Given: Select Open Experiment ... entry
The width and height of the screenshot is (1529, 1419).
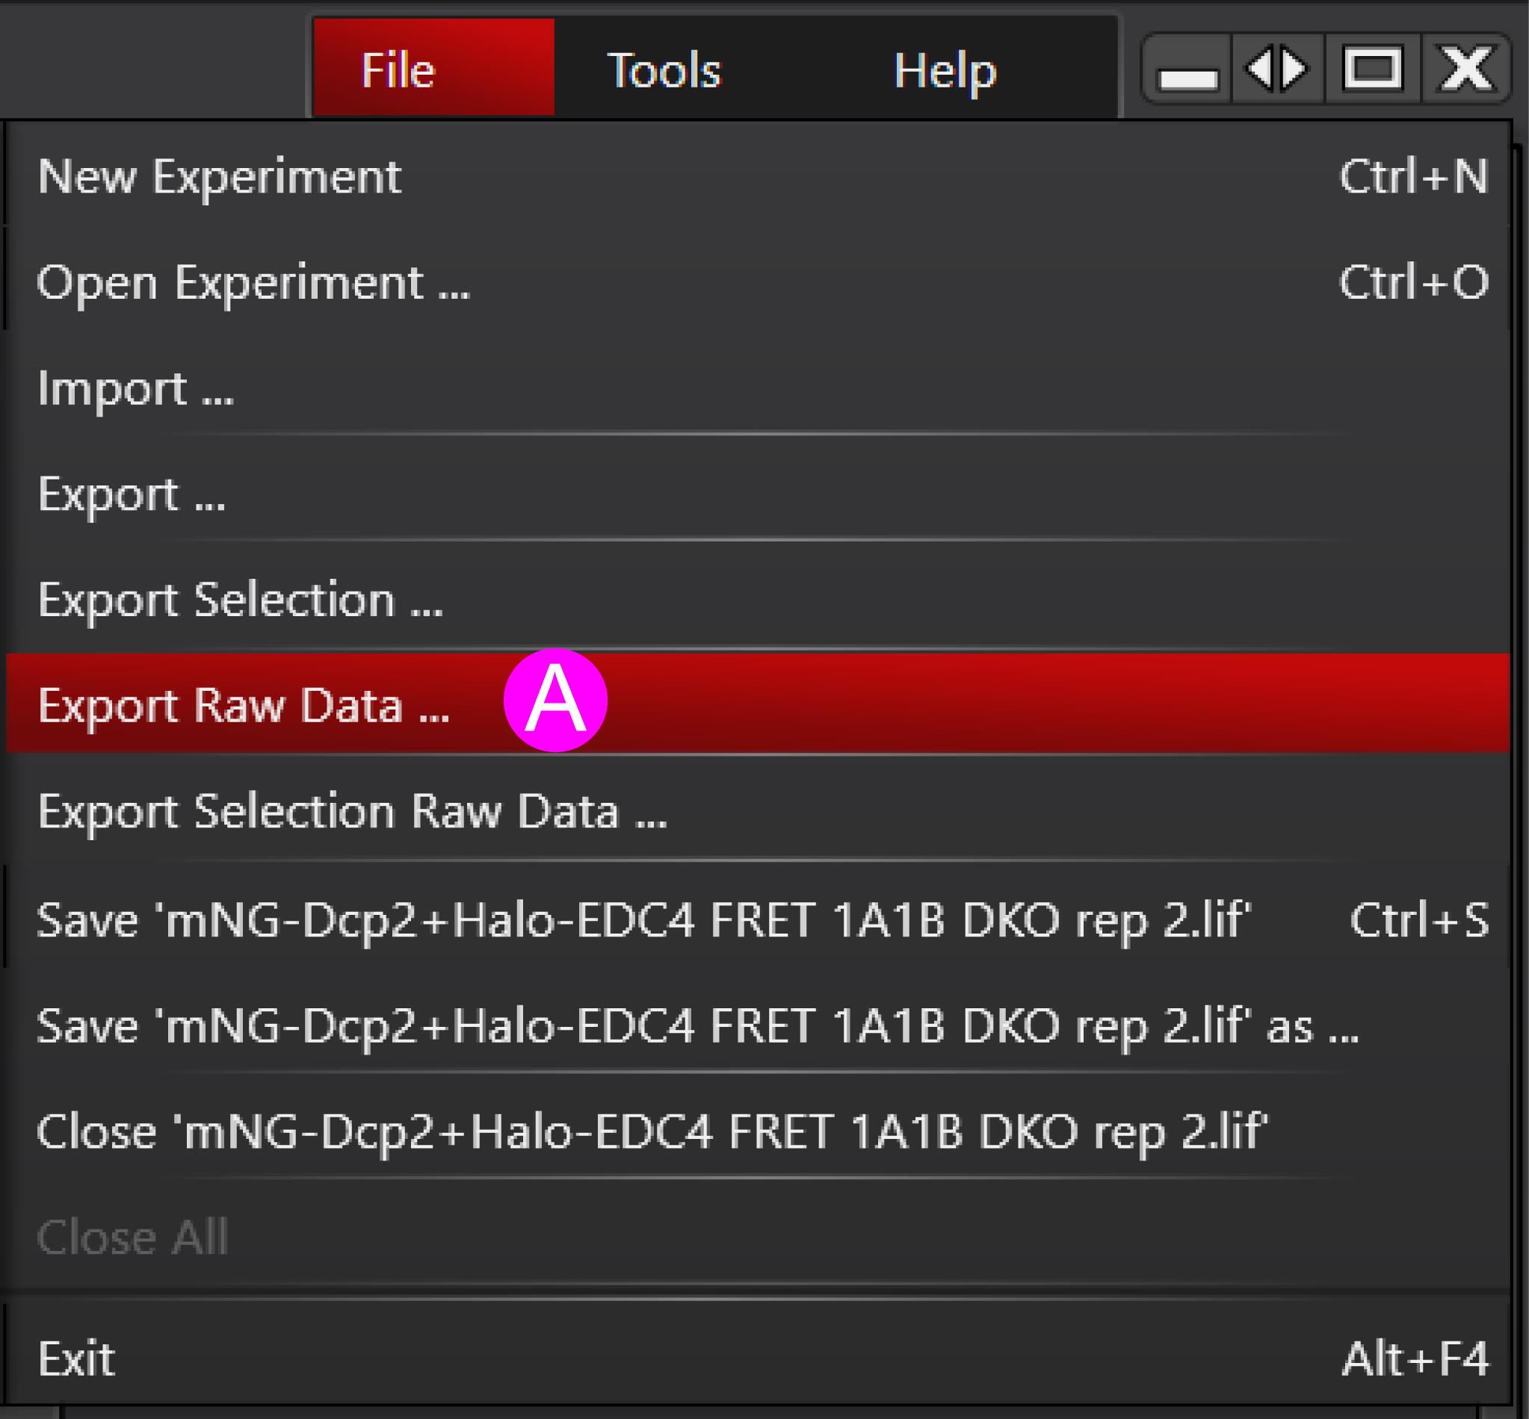Looking at the screenshot, I should click(x=759, y=282).
